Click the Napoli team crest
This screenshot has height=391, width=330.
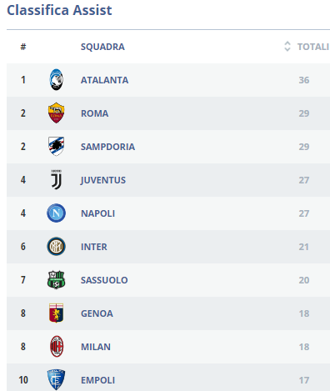point(56,213)
